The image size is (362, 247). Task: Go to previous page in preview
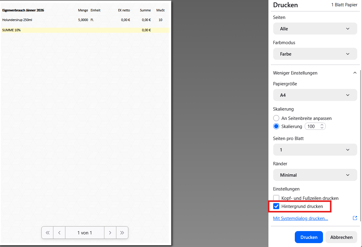(59, 233)
